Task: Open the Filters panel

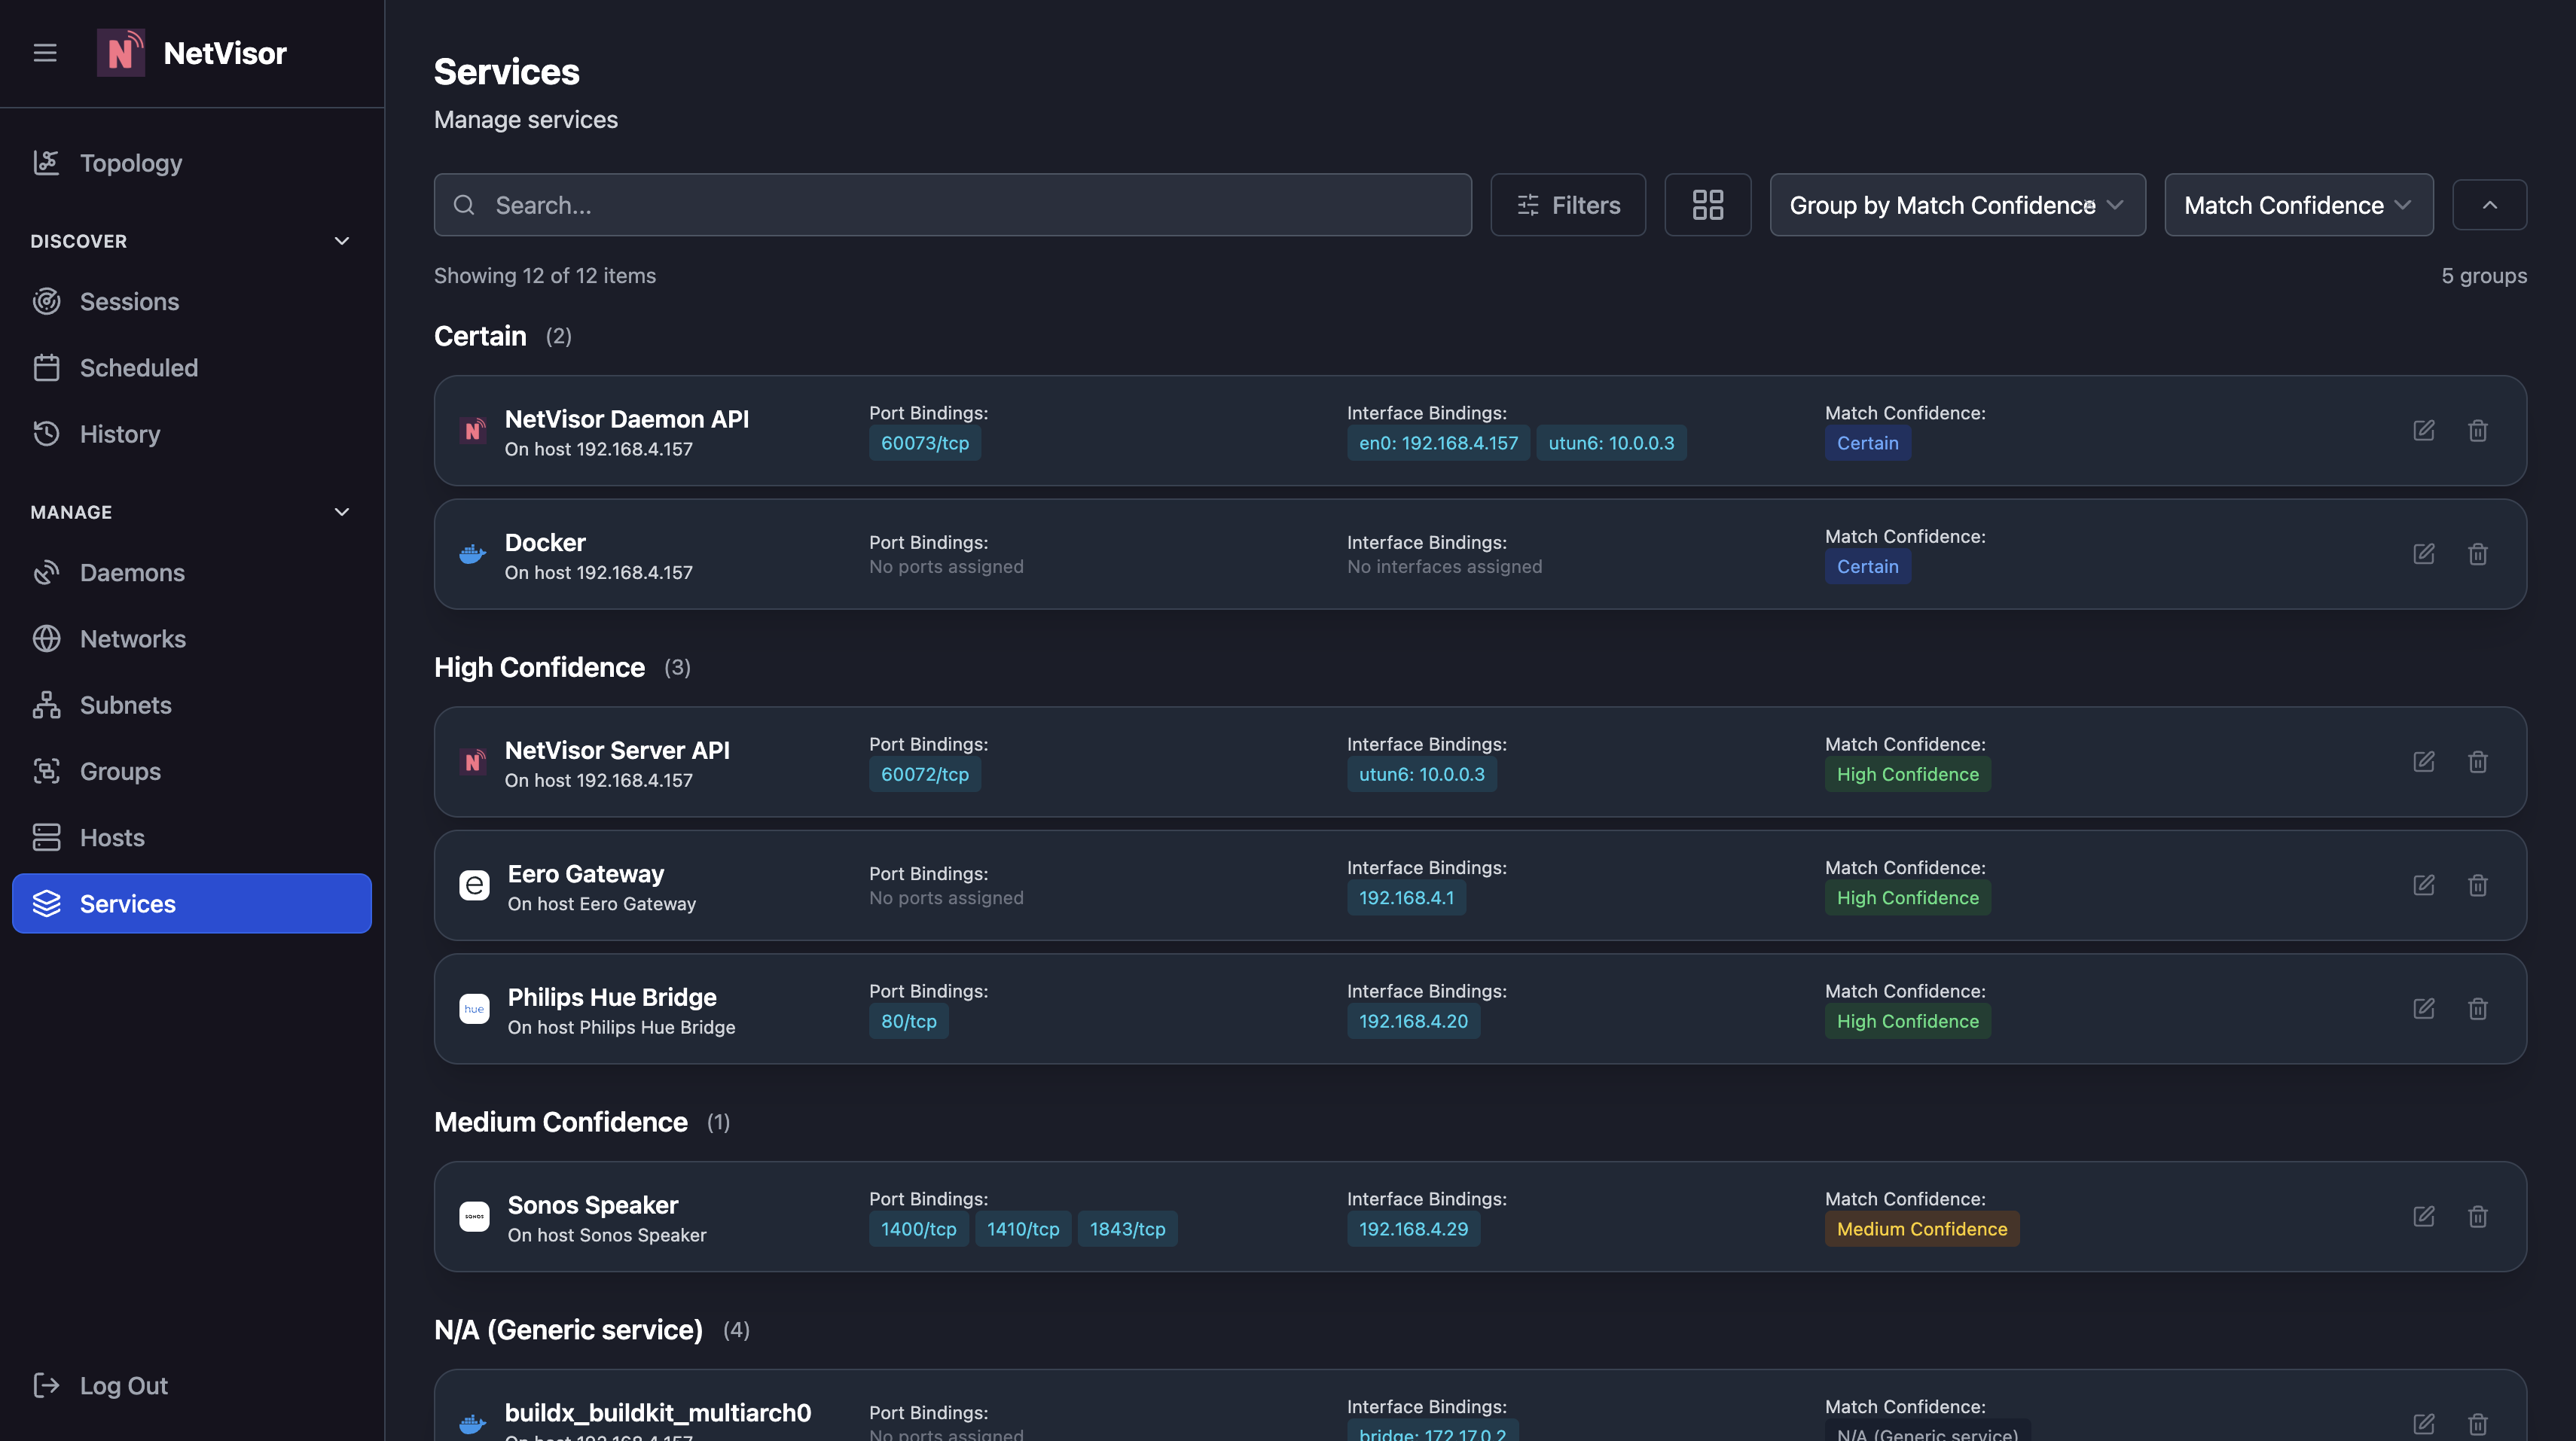Action: pos(1568,205)
